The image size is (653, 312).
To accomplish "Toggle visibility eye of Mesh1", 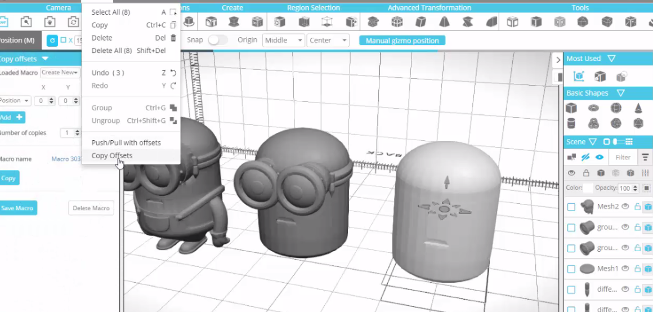I will point(625,268).
